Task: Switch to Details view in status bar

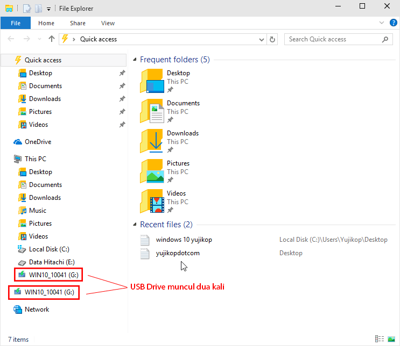Action: coord(380,339)
